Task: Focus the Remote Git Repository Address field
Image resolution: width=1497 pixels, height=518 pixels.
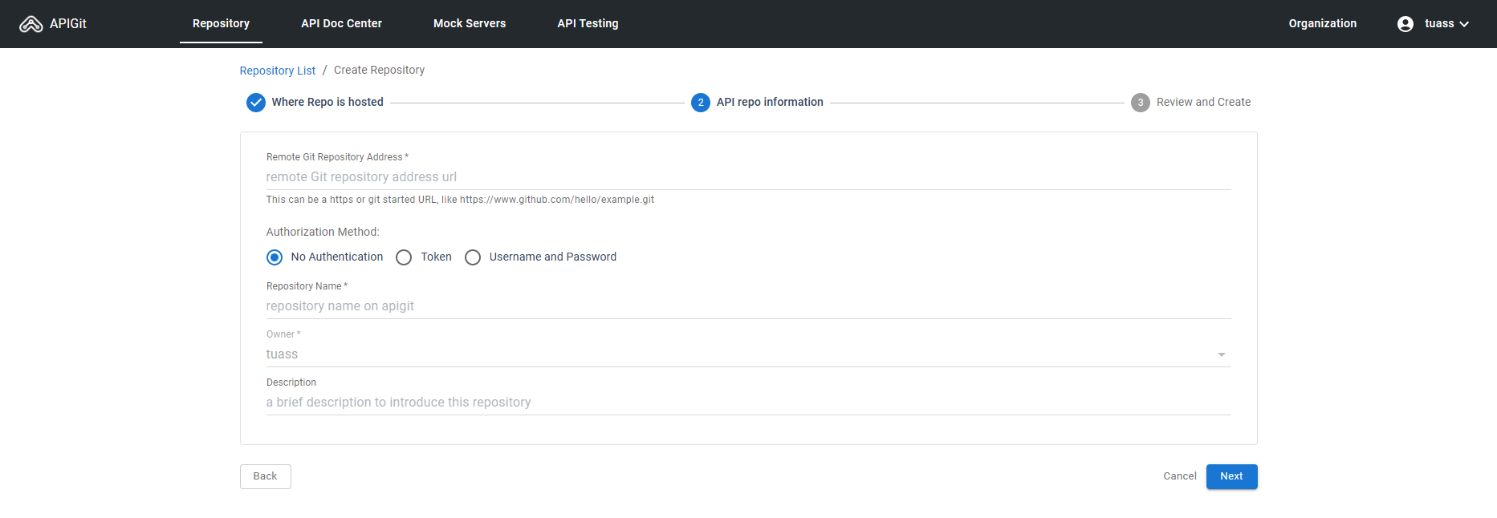Action: point(748,177)
